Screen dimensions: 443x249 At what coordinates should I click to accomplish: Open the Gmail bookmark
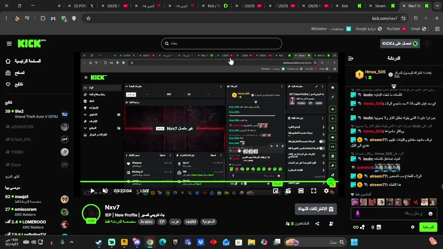click(418, 29)
